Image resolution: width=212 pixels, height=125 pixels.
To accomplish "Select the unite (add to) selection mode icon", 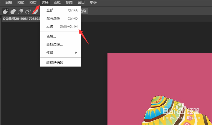I will pos(13,11).
